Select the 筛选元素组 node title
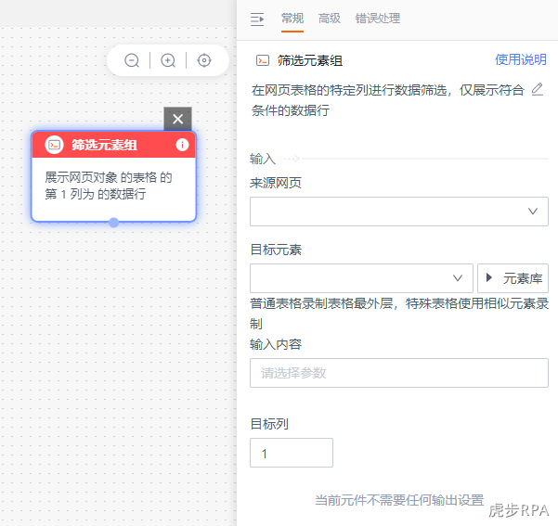Image resolution: width=558 pixels, height=526 pixels. click(104, 145)
